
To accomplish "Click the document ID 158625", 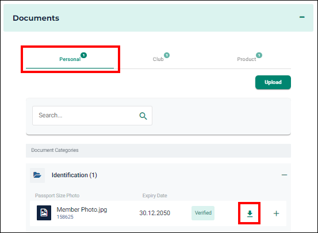I will tap(65, 217).
